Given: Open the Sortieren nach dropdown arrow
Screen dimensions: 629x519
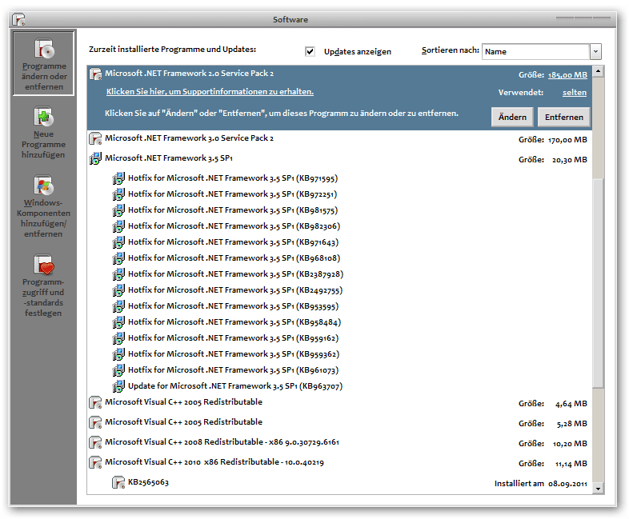Looking at the screenshot, I should [x=595, y=51].
